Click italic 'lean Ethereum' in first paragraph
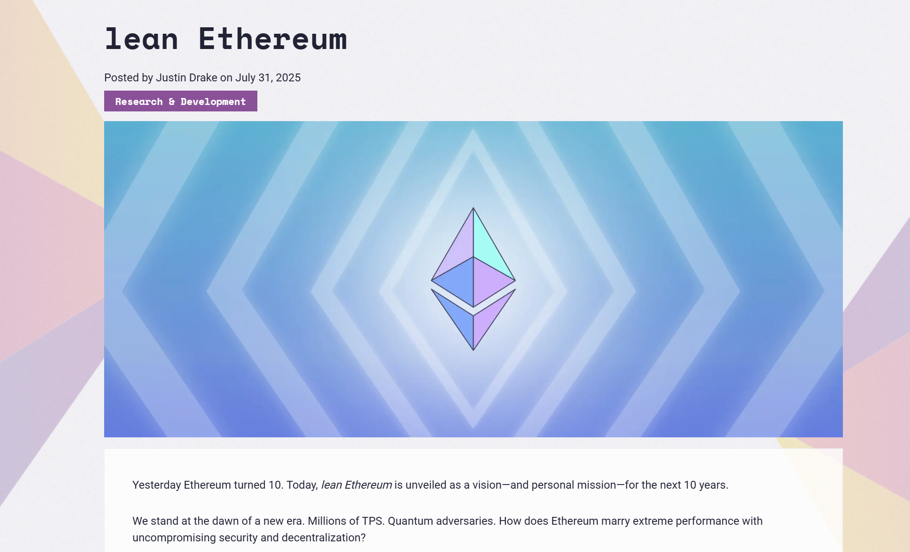This screenshot has height=552, width=910. [356, 485]
